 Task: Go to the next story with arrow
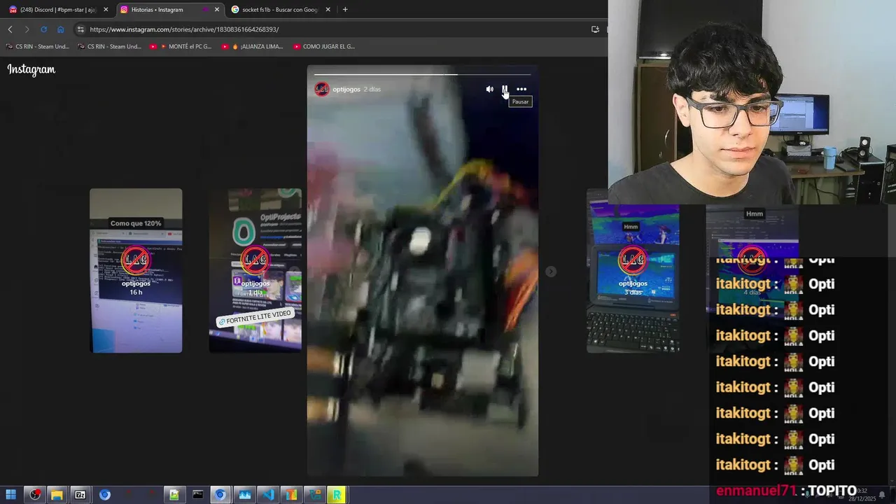(x=551, y=272)
